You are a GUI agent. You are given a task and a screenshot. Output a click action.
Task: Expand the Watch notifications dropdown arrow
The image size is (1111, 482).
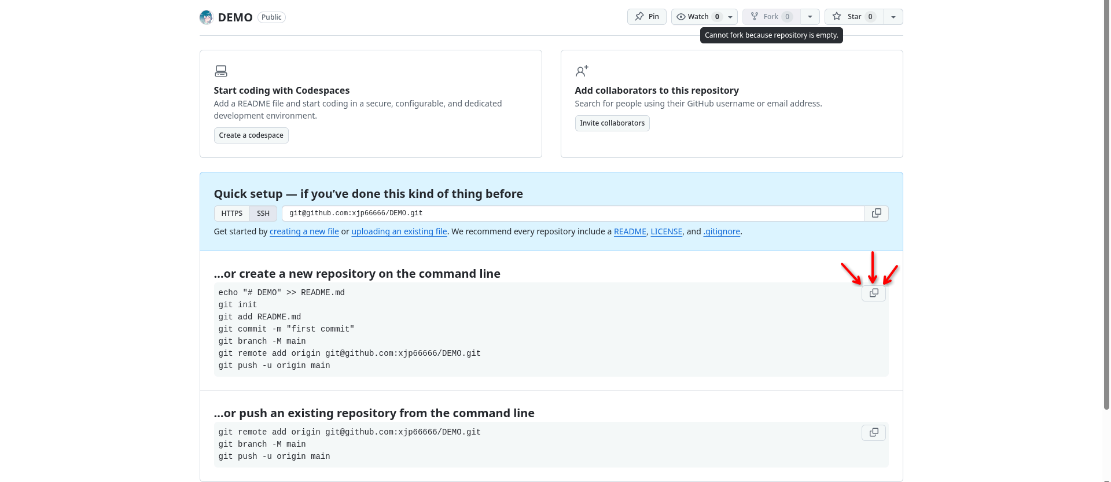[x=730, y=17]
